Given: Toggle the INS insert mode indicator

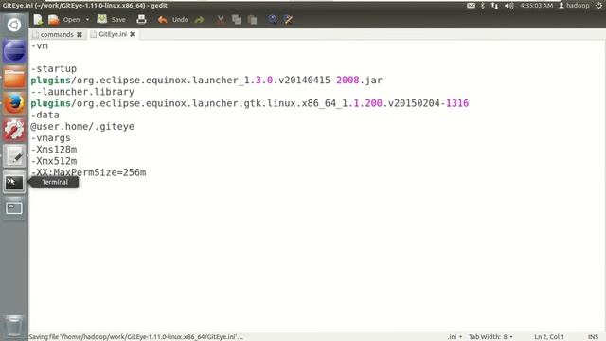Looking at the screenshot, I should point(593,337).
